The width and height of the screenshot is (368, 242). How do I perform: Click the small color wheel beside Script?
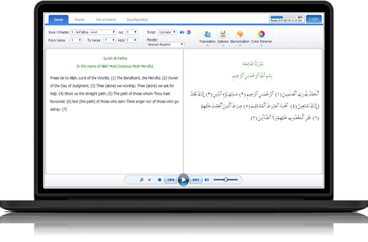click(189, 32)
